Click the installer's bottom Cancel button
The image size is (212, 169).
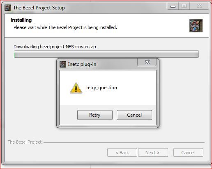tap(188, 153)
